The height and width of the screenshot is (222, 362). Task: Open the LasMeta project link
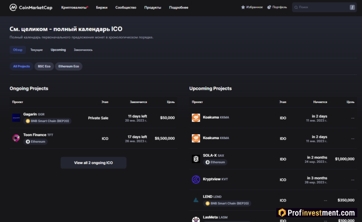click(x=211, y=217)
